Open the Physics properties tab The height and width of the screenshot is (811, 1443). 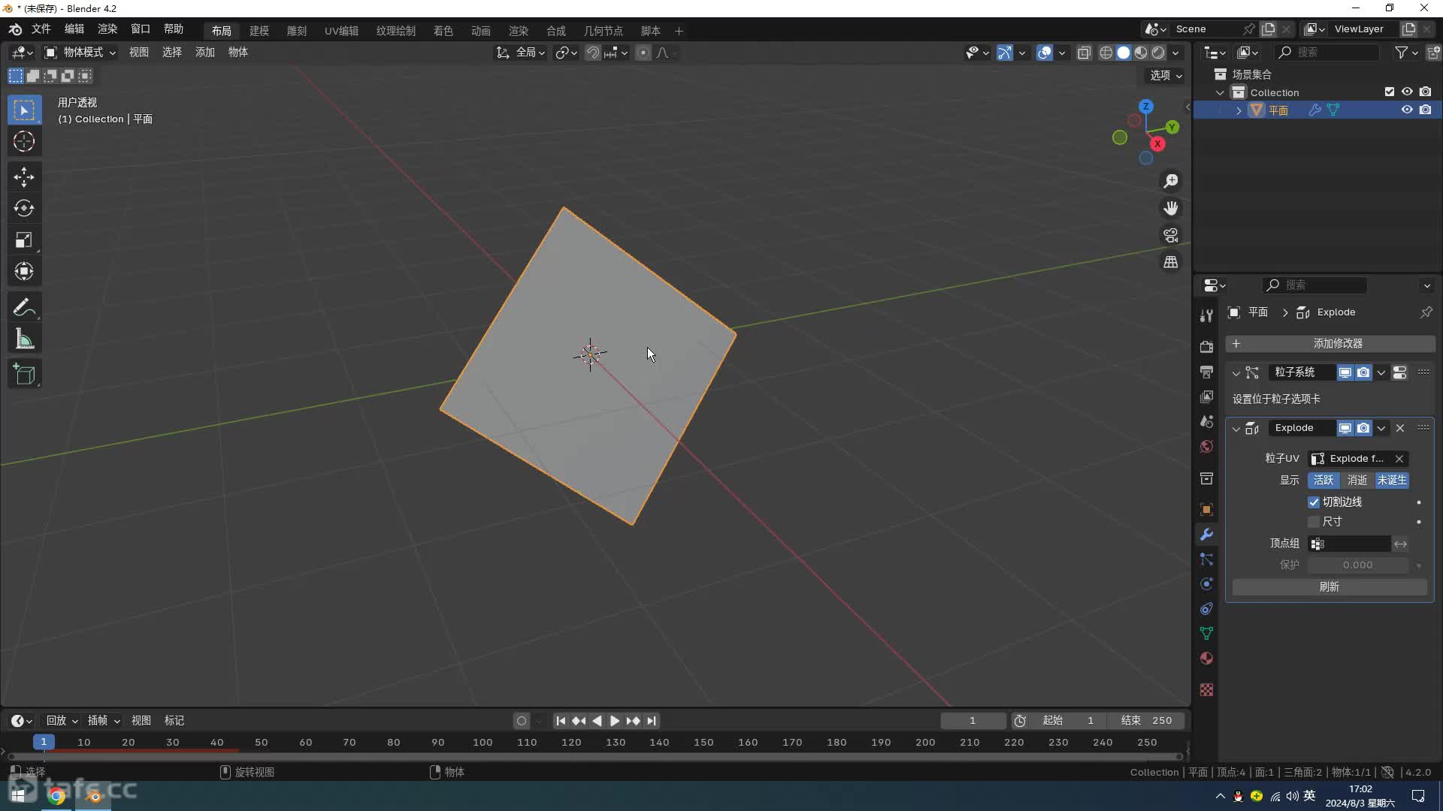tap(1206, 584)
